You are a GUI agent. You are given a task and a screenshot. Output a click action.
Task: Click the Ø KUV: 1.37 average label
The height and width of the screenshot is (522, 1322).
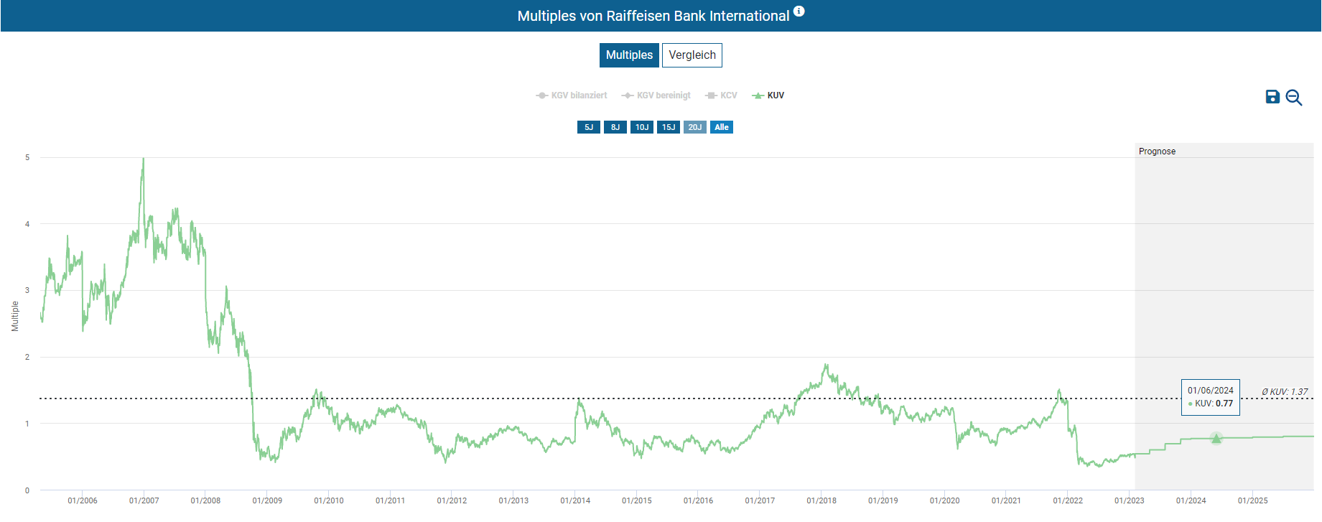(x=1285, y=392)
